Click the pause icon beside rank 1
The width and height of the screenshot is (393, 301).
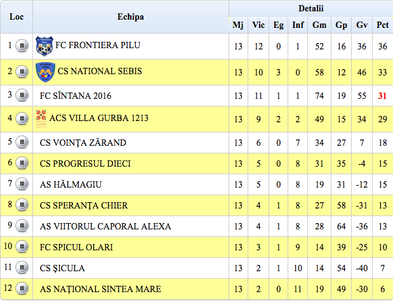coord(22,46)
